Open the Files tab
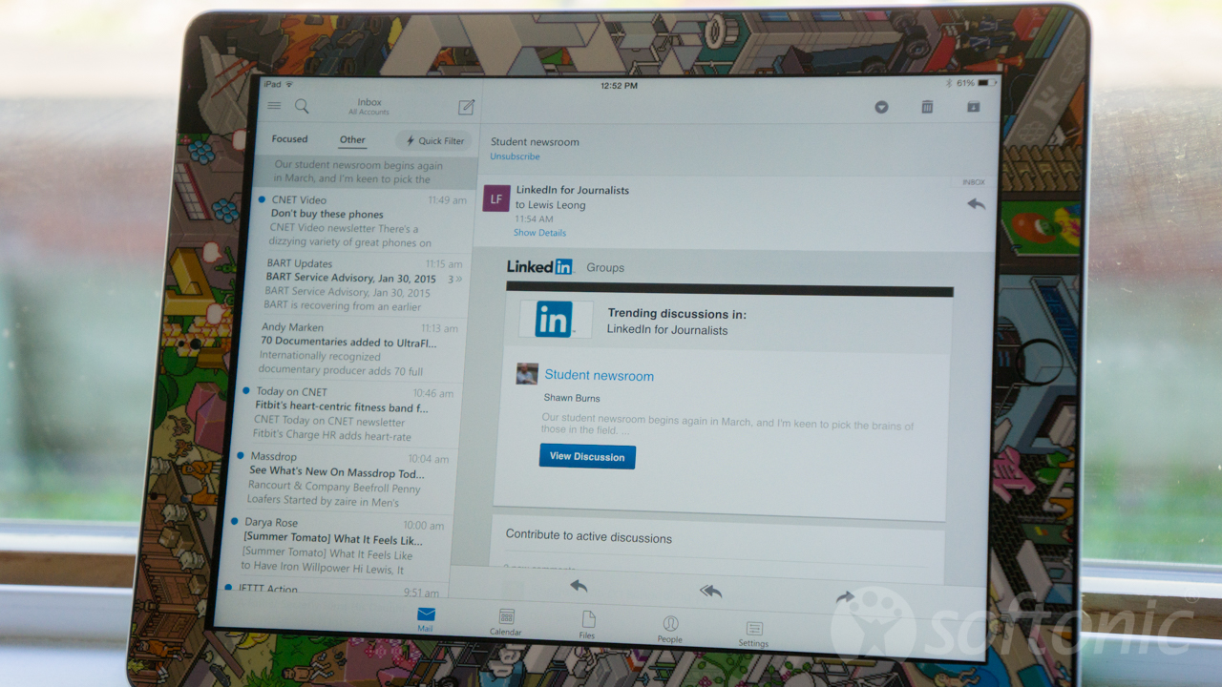The image size is (1222, 687). coord(588,625)
